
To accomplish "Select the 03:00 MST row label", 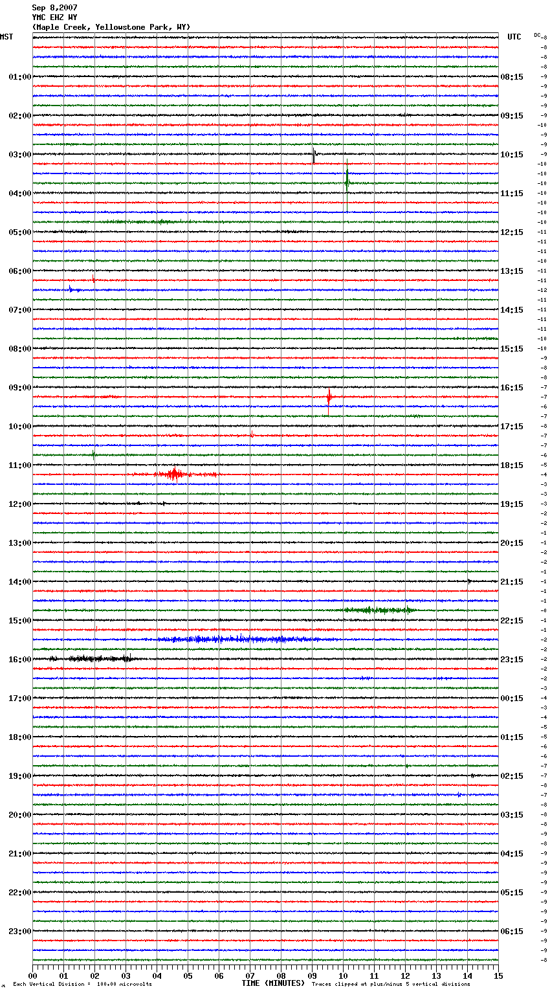I will [20, 155].
